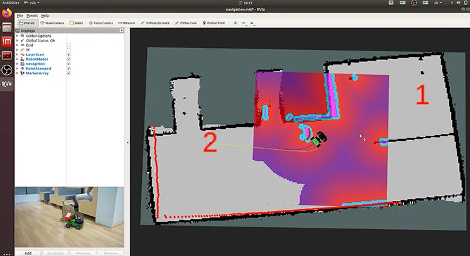Uncheck the MarkerArray display checkbox
The height and width of the screenshot is (256, 470).
(69, 73)
